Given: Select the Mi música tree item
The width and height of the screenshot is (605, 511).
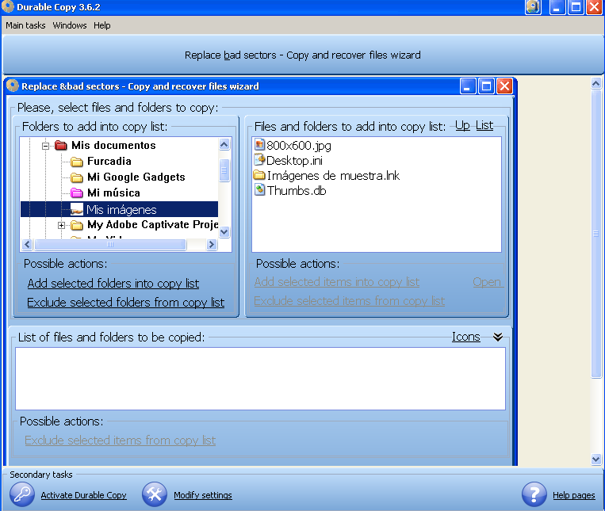Looking at the screenshot, I should pos(113,193).
